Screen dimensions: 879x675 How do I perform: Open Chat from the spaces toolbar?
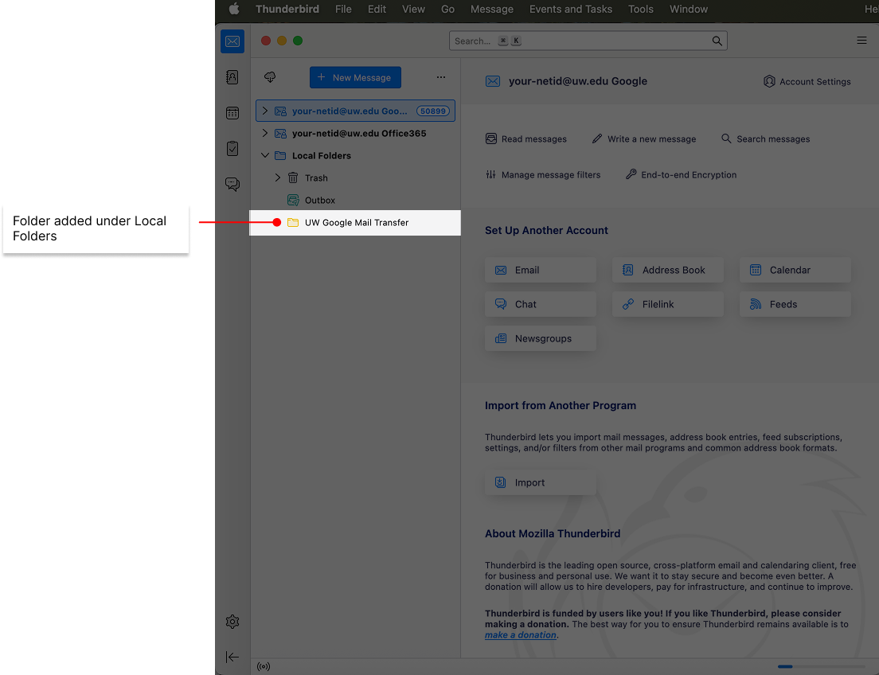(x=232, y=184)
